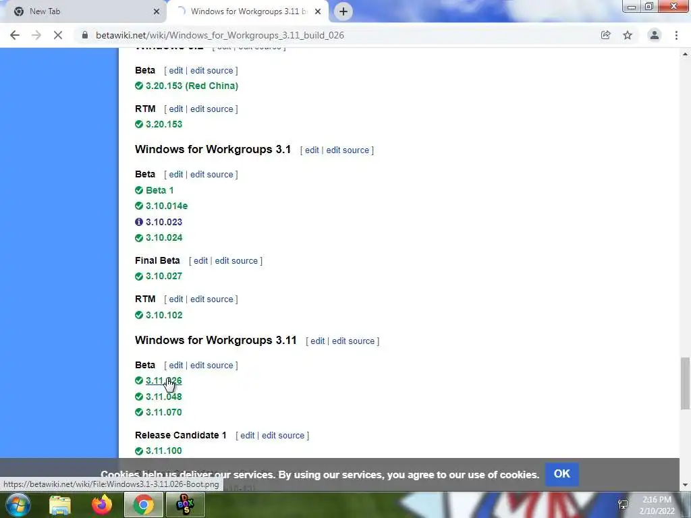The width and height of the screenshot is (691, 518).
Task: Click the network tray icon
Action: pyautogui.click(x=623, y=505)
